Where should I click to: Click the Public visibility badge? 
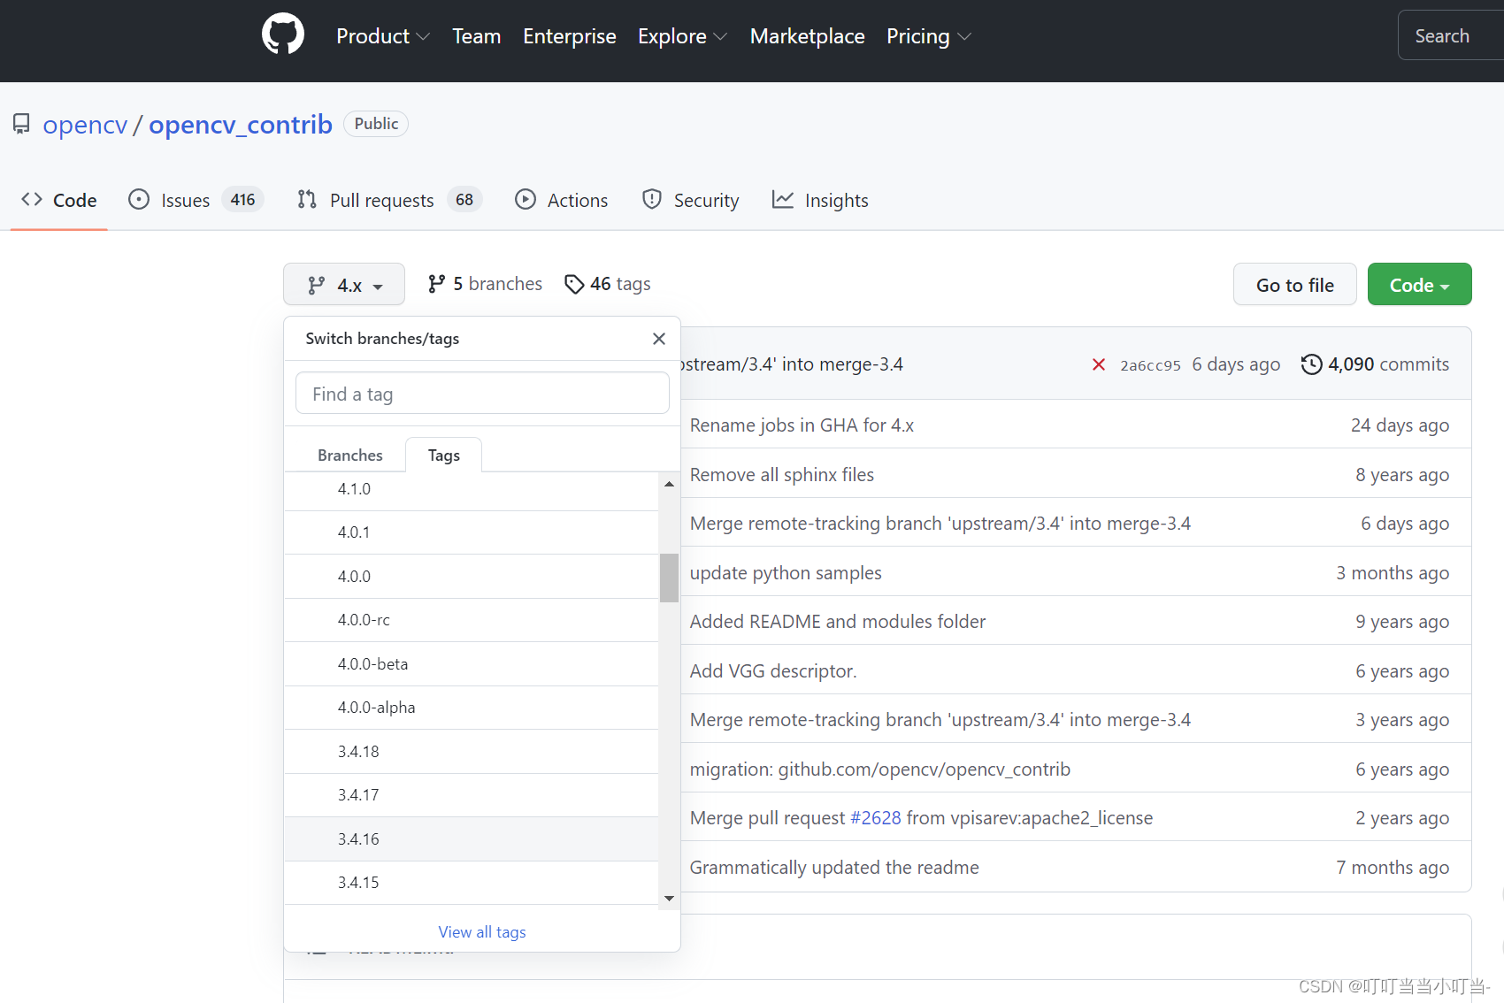376,124
